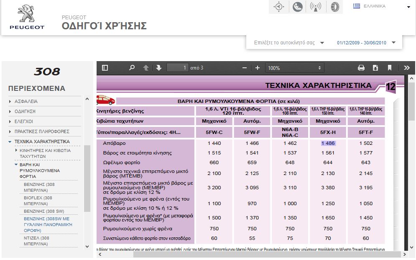The height and width of the screenshot is (260, 416).
Task: Open the dealer locator compass icon
Action: coord(278,7)
